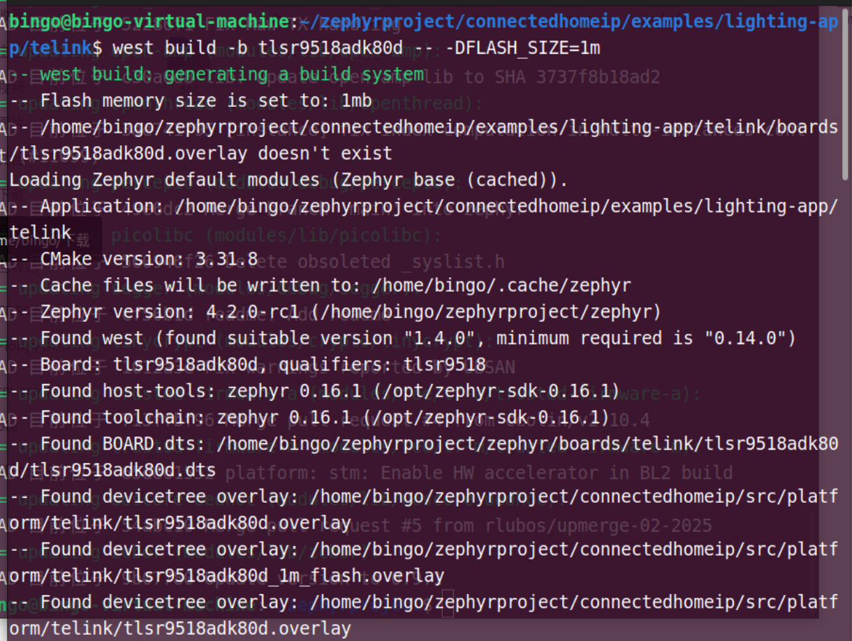The image size is (852, 641).
Task: Click the Application path line
Action: click(423, 219)
